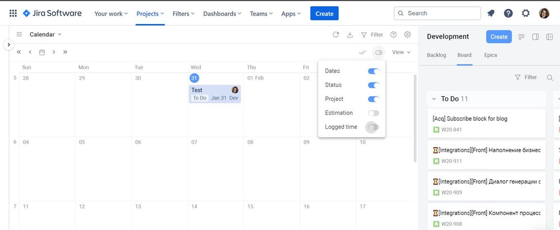Enable the Estimation toggle
This screenshot has height=230, width=560.
(x=373, y=113)
